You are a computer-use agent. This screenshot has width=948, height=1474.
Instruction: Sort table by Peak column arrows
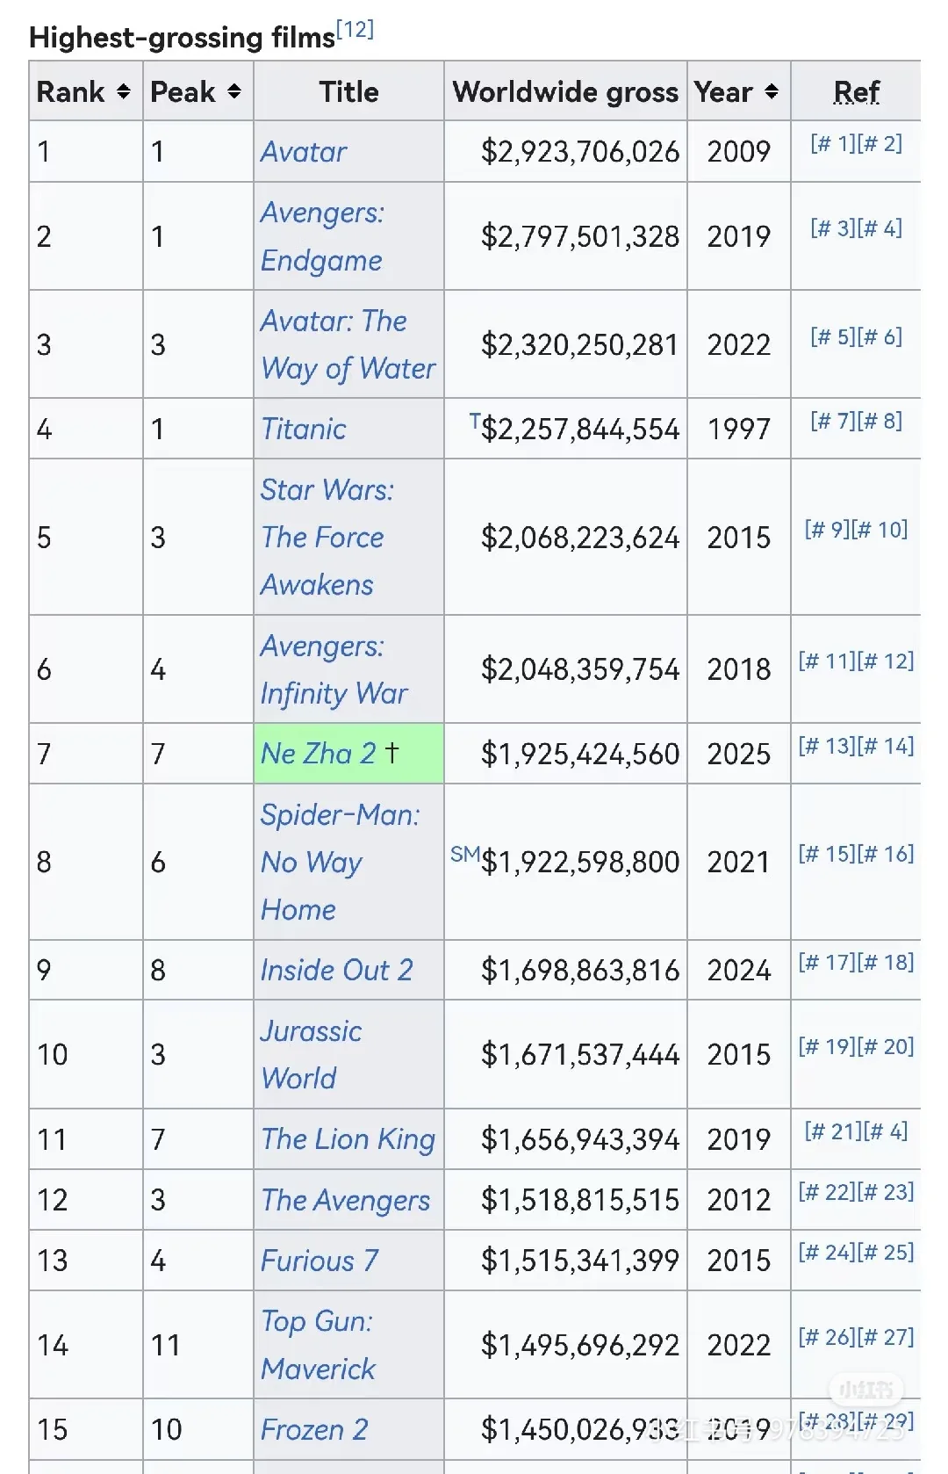[x=233, y=91]
